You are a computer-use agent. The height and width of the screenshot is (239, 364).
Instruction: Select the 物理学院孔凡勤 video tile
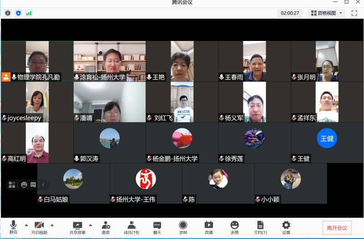click(x=37, y=61)
